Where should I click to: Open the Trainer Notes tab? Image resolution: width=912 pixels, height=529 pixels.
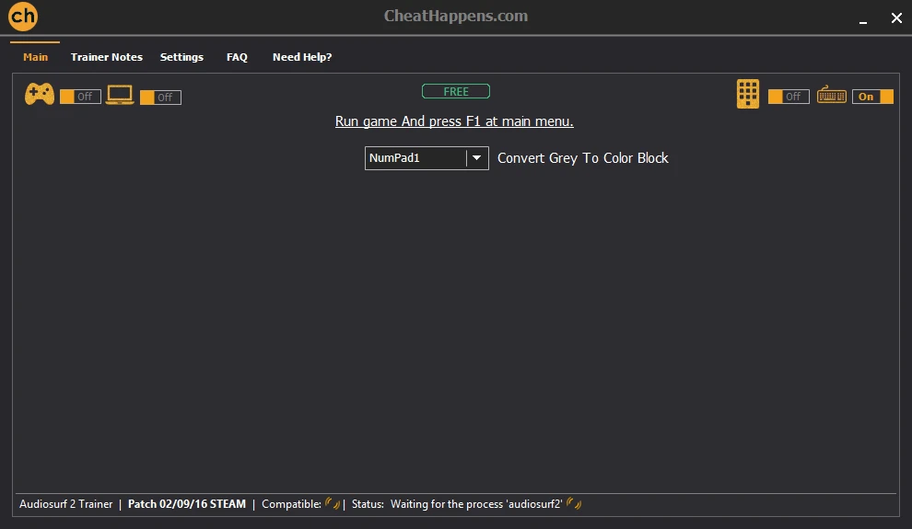[107, 57]
